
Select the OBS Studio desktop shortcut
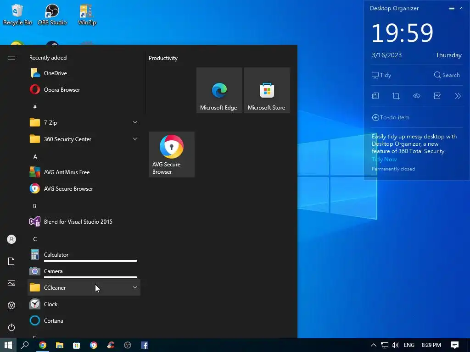52,14
